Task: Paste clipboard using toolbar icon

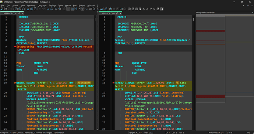Action: (x=35, y=9)
